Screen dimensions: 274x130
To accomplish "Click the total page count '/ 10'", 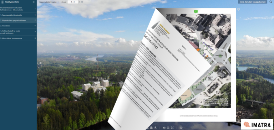I will click(81, 2).
